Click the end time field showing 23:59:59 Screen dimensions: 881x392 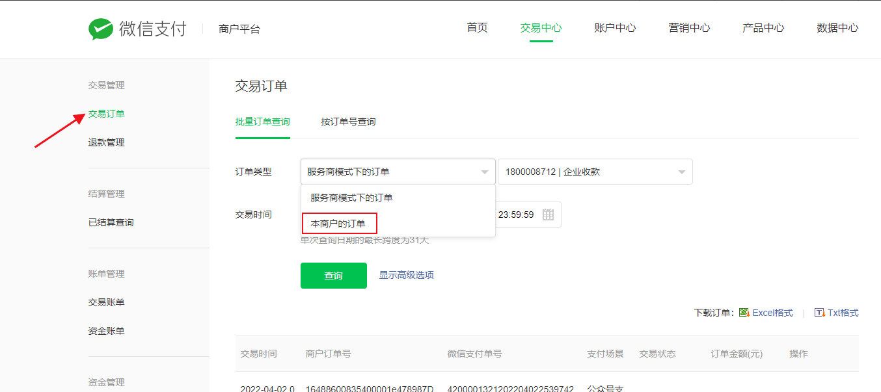point(516,215)
